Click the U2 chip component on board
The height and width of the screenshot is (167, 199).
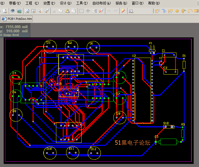[143, 91]
